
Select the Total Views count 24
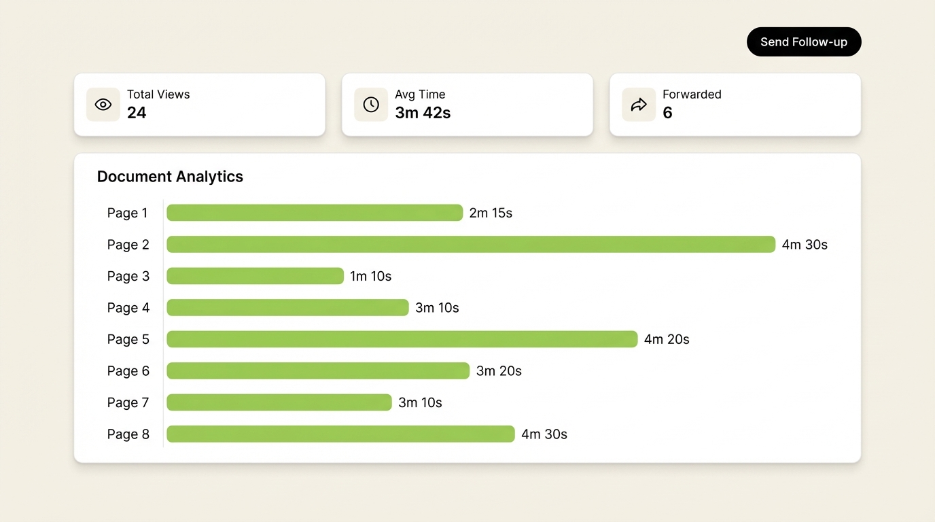[136, 113]
